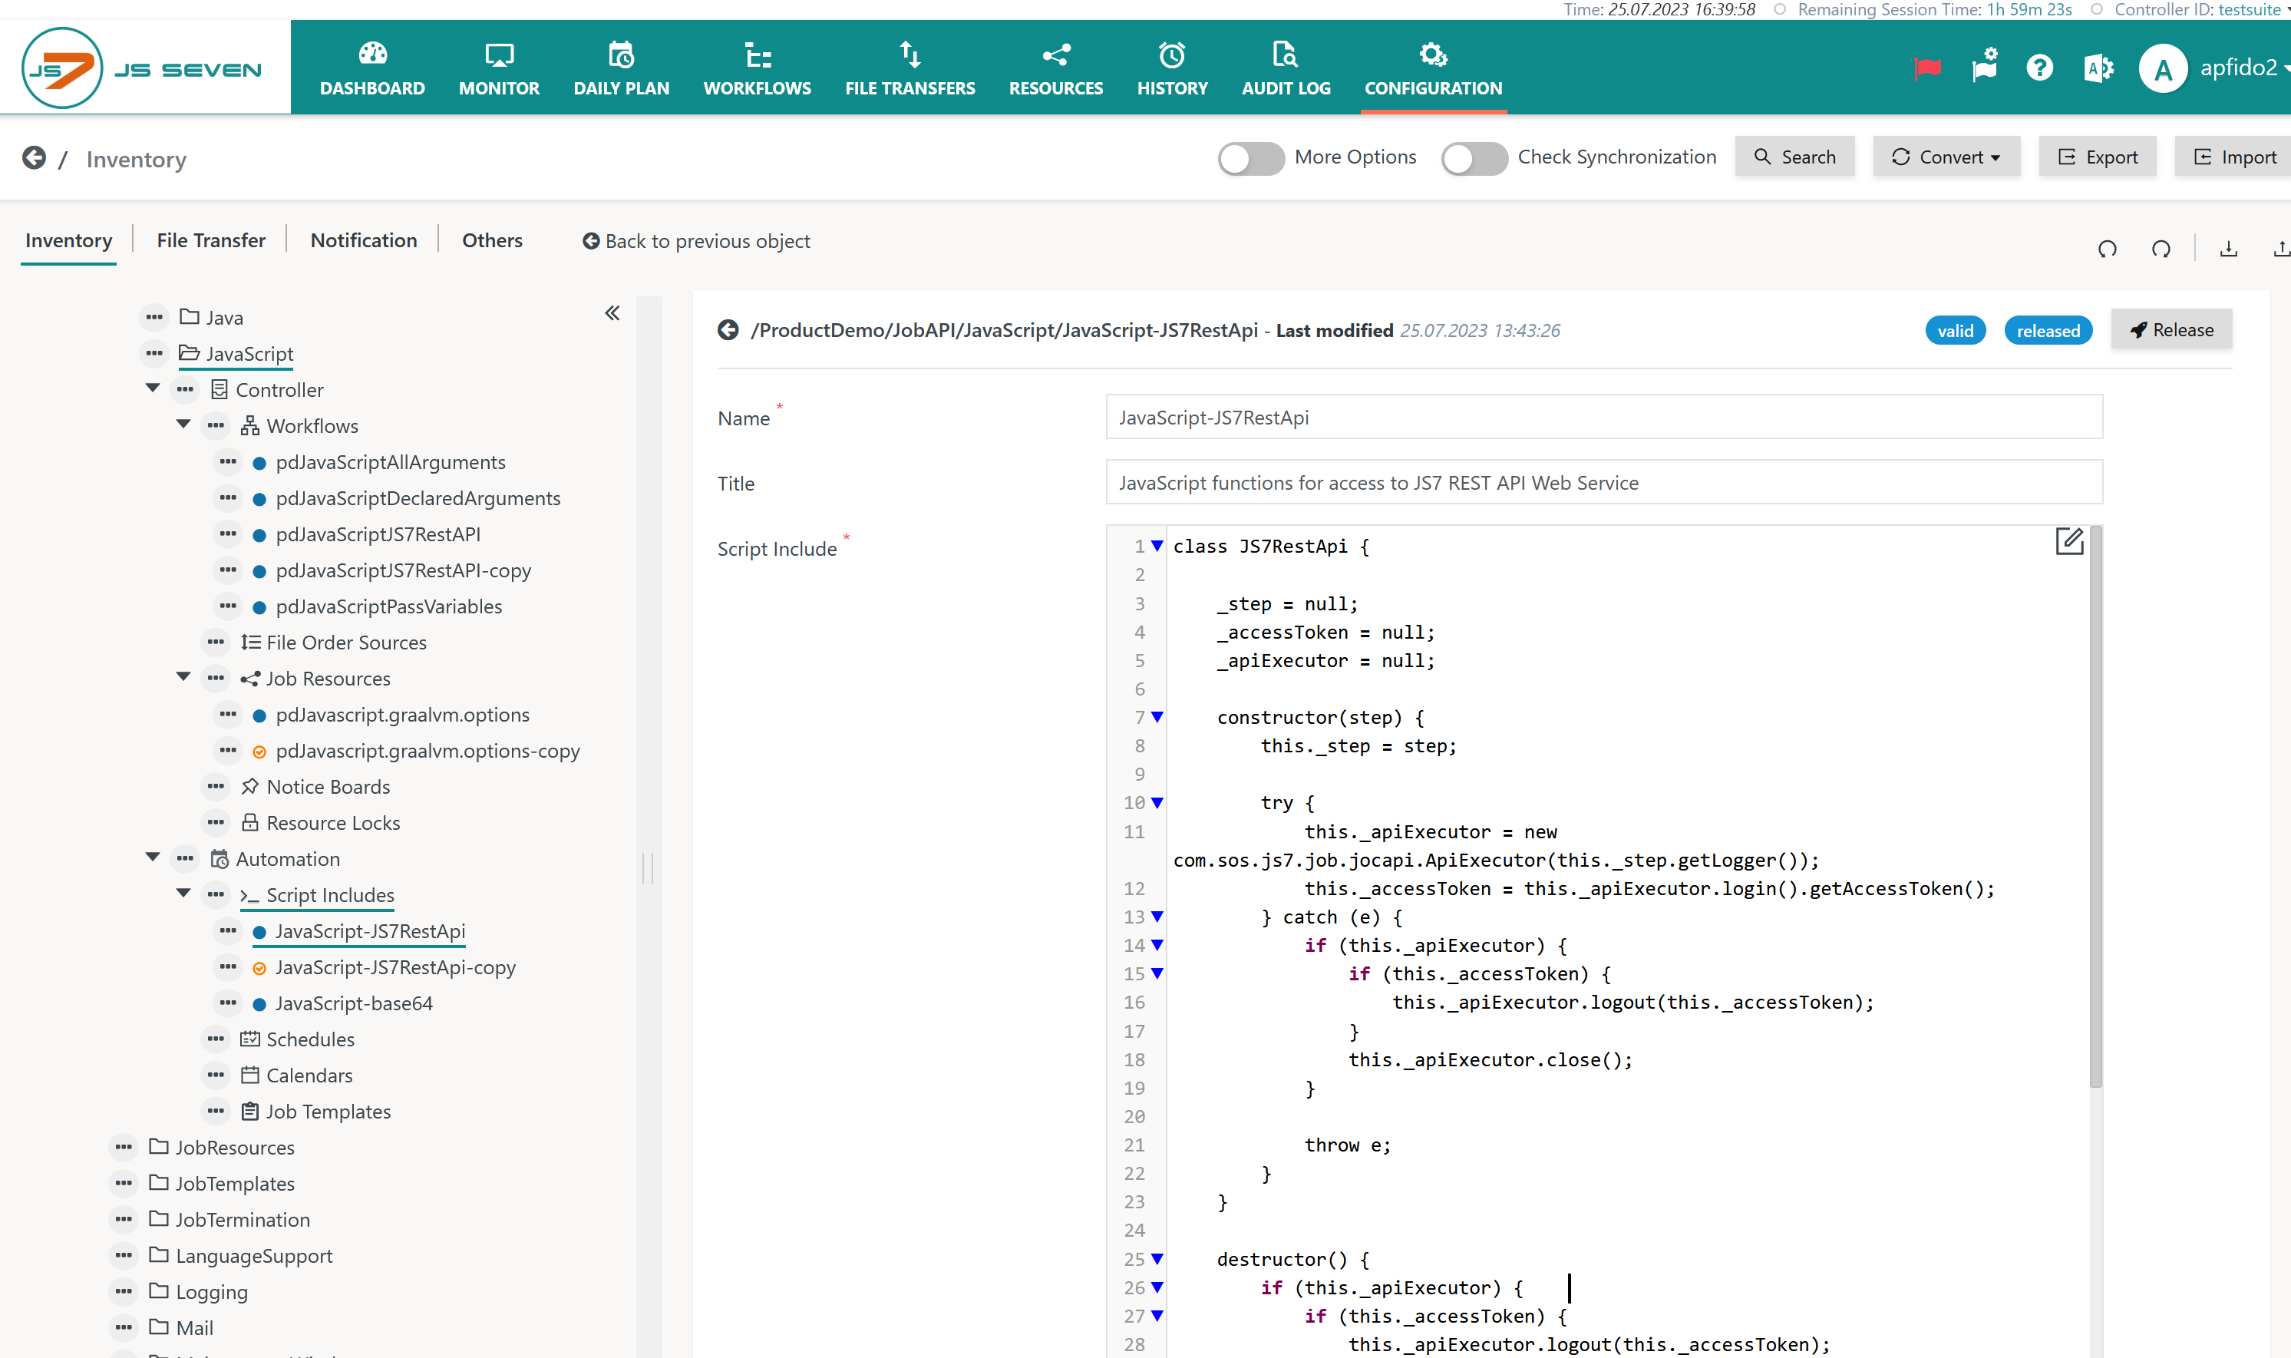Click the back arrow beside Inventory breadcrumb

[34, 158]
